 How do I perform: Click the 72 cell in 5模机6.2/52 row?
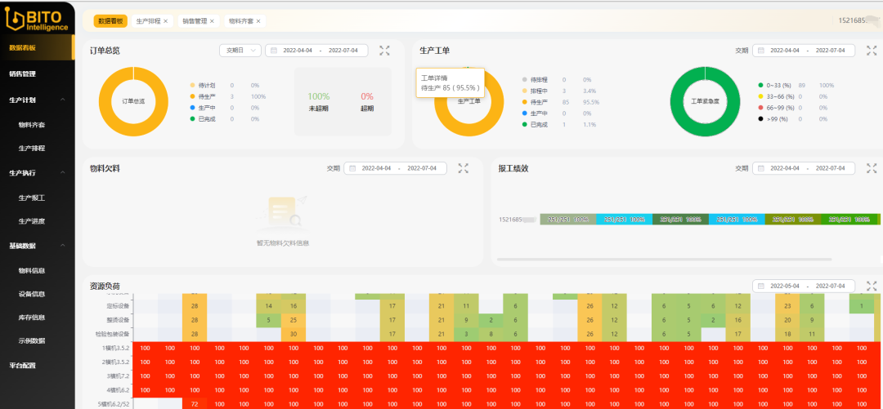click(x=195, y=404)
